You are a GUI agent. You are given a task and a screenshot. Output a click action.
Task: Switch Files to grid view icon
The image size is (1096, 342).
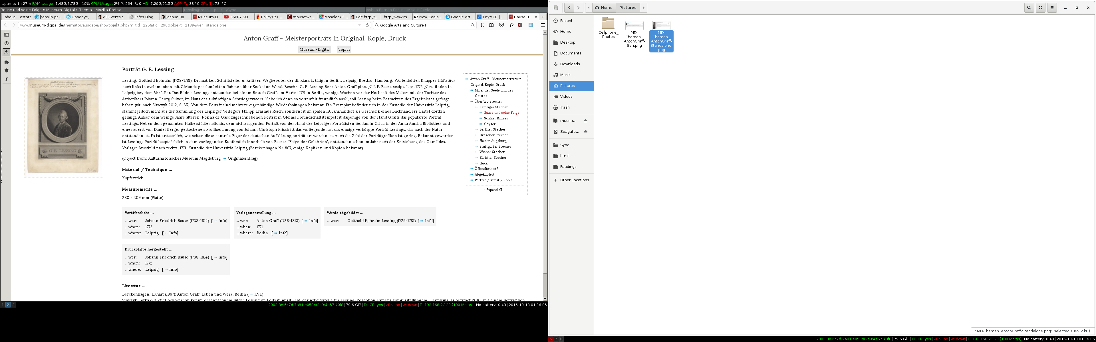pos(1040,8)
